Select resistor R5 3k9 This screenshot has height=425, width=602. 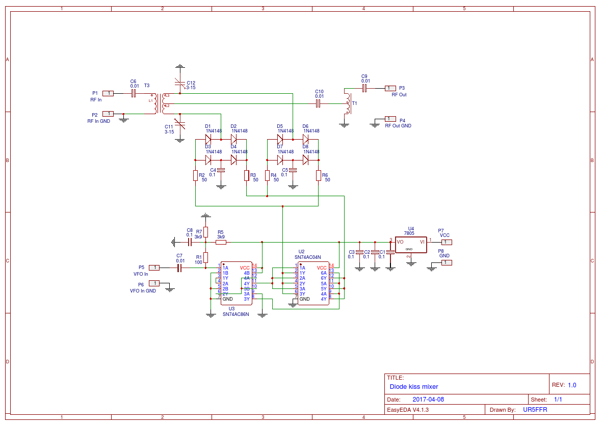(221, 242)
